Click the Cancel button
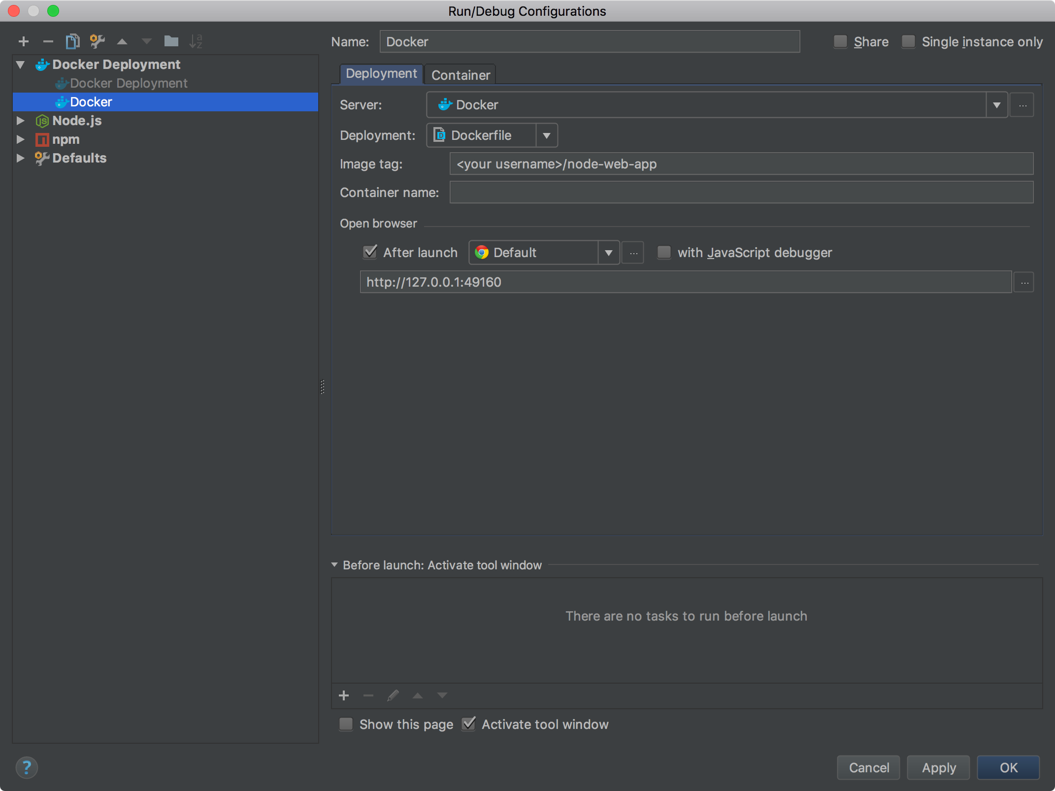Screen dimensions: 1055x791 869,767
